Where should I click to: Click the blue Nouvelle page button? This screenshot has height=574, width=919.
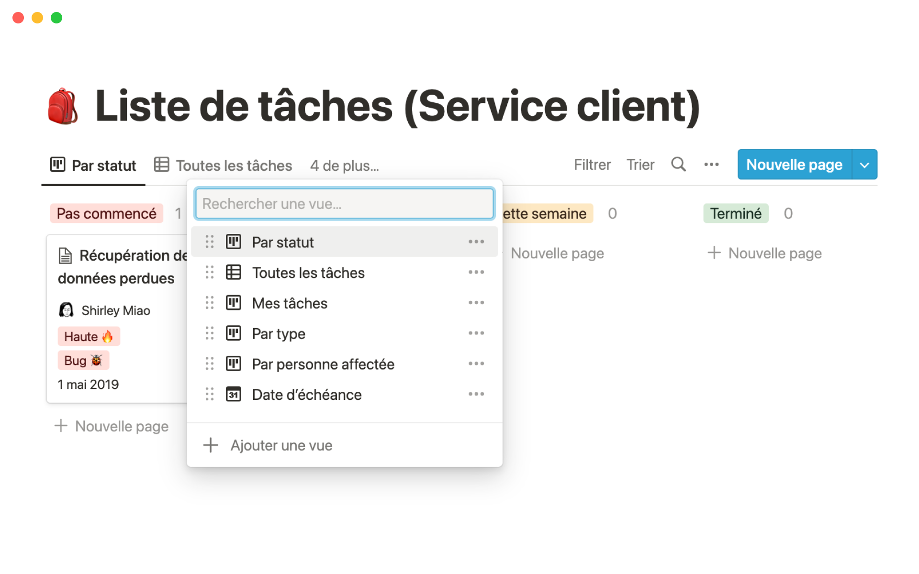794,165
